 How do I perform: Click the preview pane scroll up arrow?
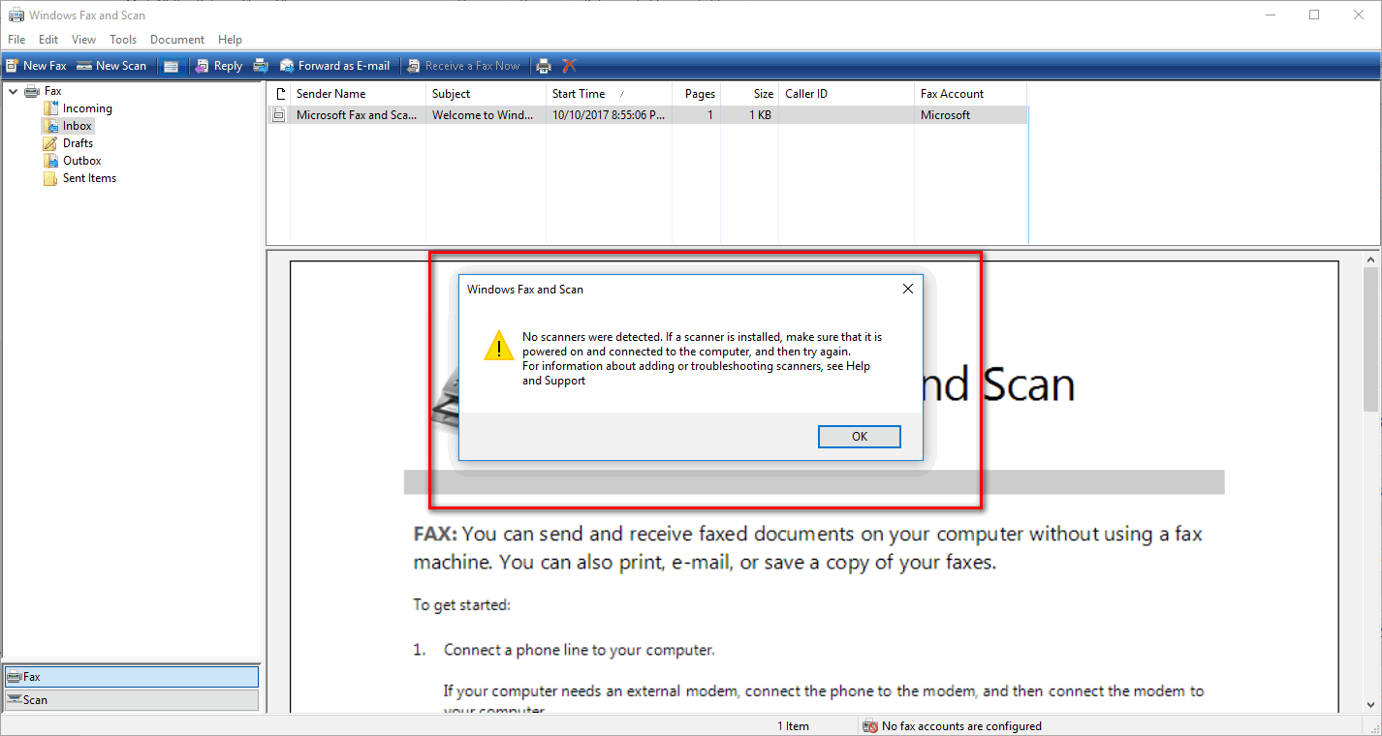1371,260
